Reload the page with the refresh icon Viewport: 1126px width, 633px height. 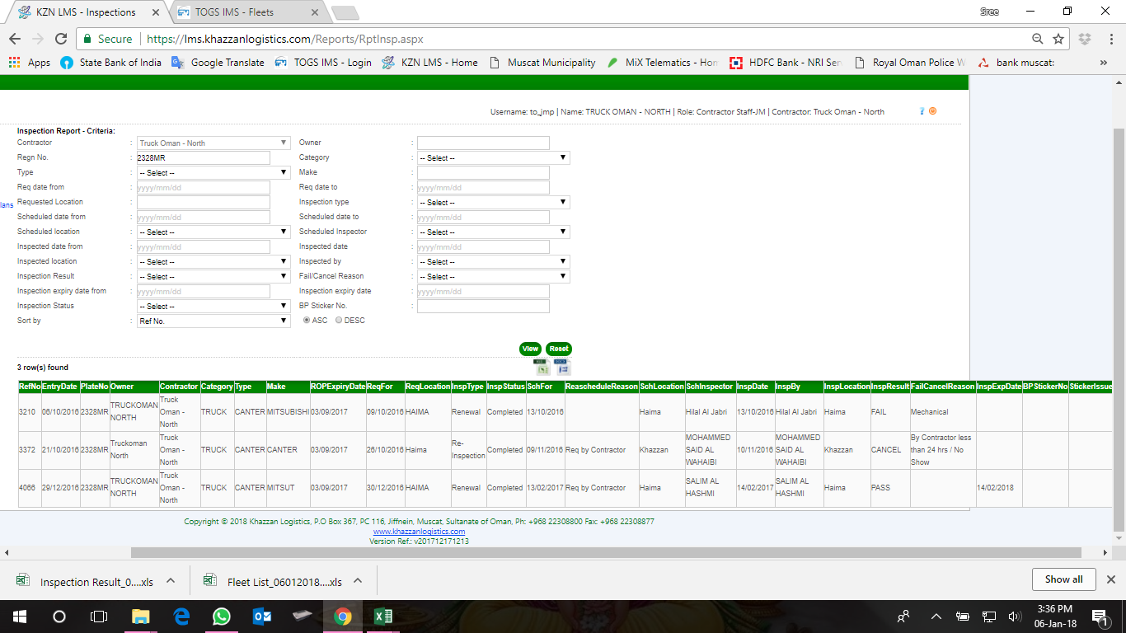(x=60, y=39)
